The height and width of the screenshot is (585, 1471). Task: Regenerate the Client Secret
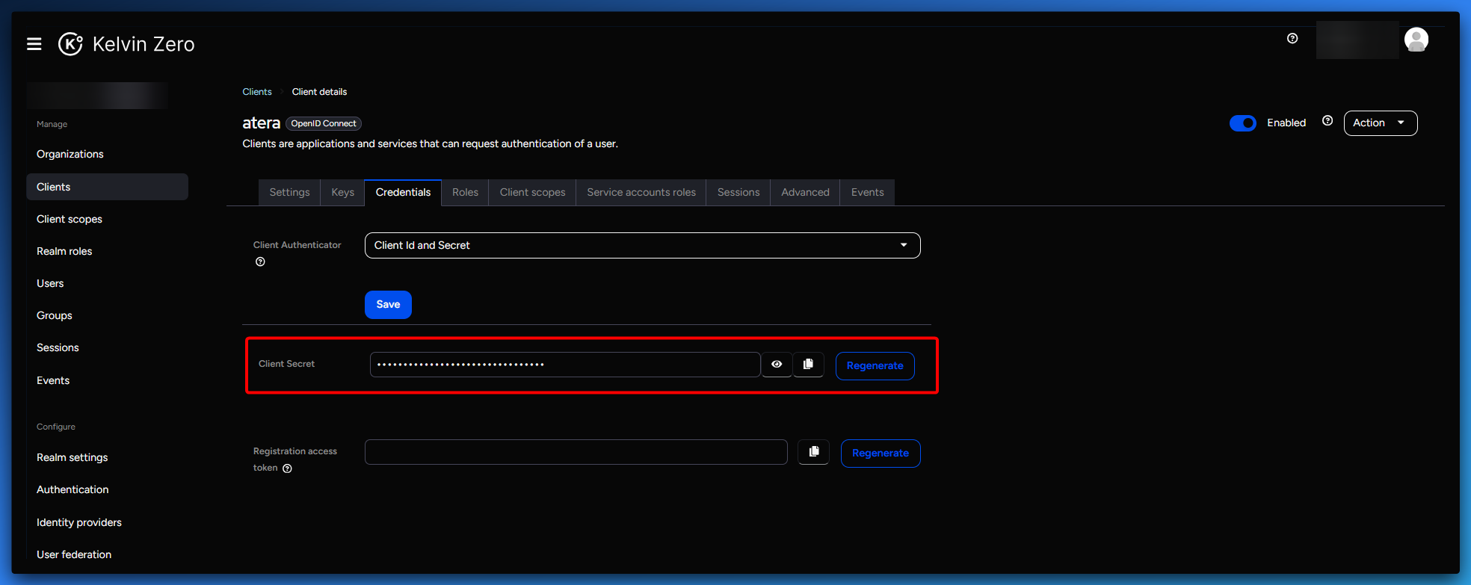pyautogui.click(x=875, y=366)
